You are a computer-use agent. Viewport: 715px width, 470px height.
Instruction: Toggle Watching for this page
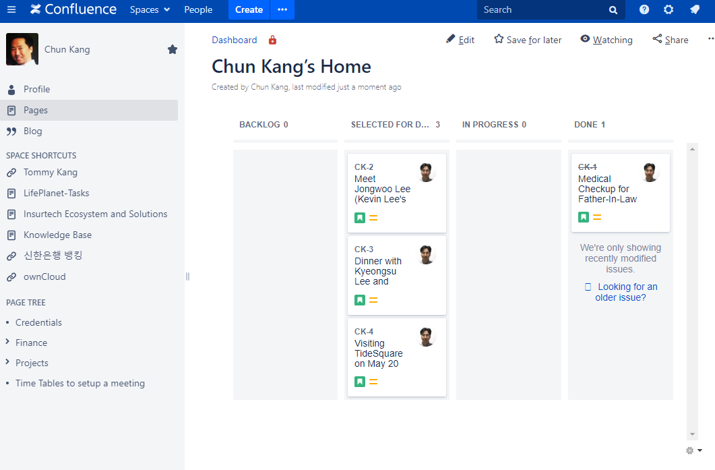(x=606, y=40)
